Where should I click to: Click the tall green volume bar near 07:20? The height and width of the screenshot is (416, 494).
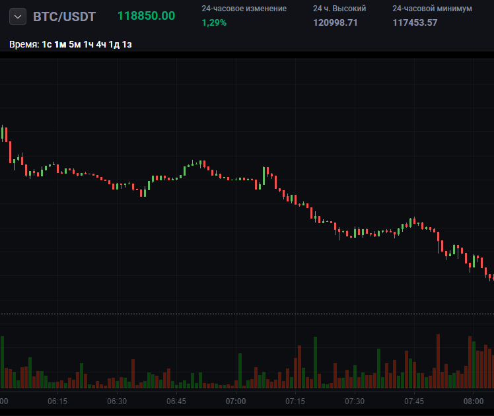[316, 363]
